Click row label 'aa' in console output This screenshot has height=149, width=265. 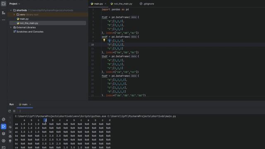17,124
